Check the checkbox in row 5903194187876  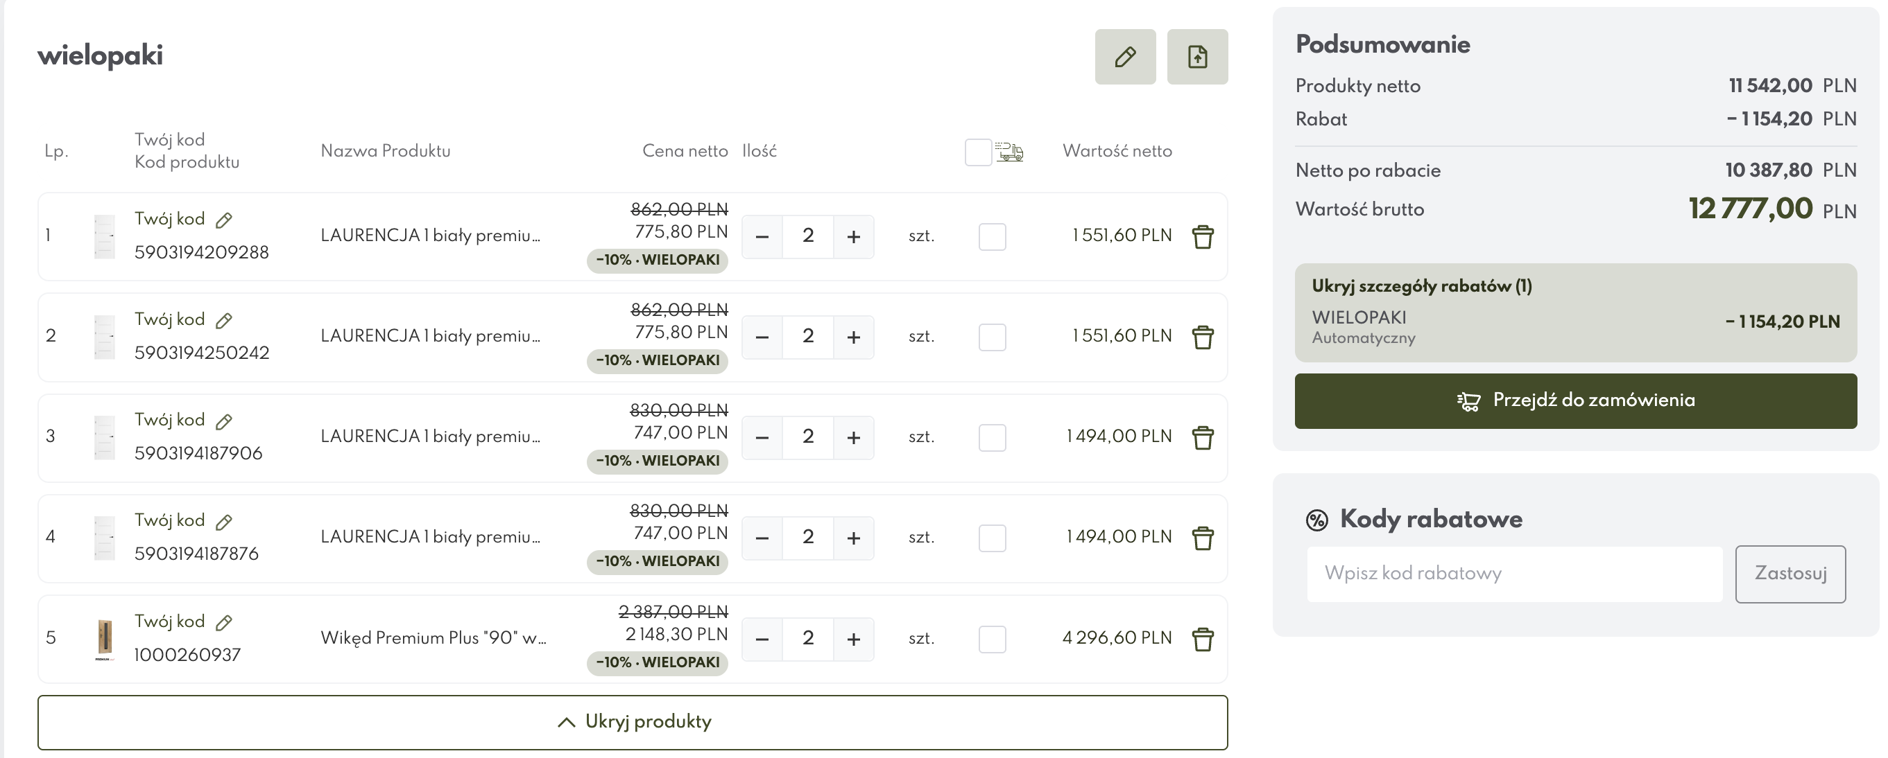point(992,538)
